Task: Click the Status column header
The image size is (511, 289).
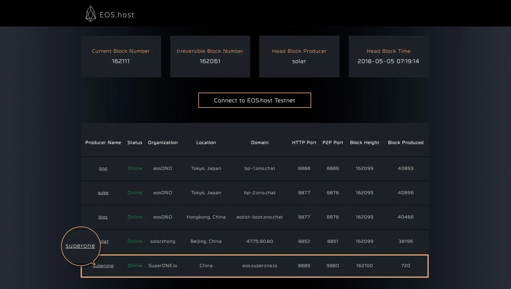Action: 135,143
